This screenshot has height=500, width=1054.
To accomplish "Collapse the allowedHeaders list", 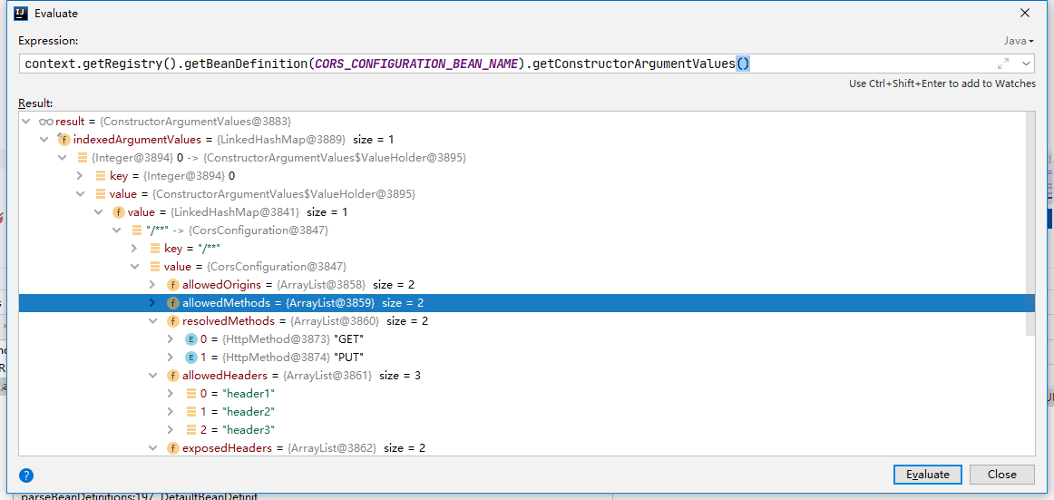I will coord(151,376).
